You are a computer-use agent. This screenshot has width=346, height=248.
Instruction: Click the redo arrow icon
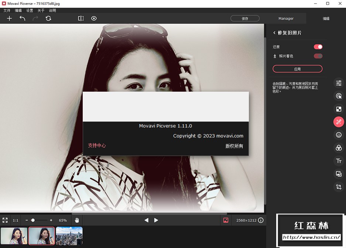35,18
